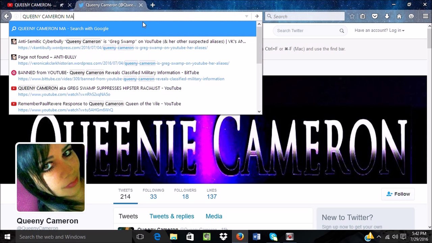The image size is (432, 243).
Task: Show bookmarks list icon in toolbar
Action: [363, 16]
